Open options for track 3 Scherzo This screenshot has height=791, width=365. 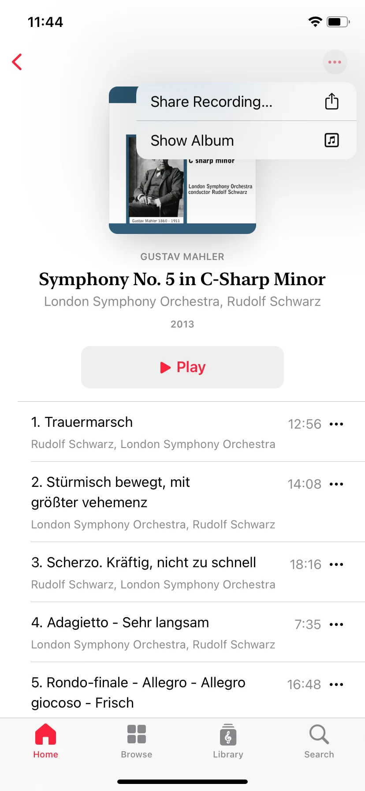coord(336,565)
